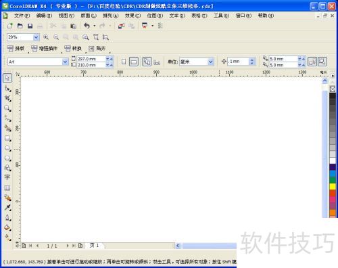Screen dimensions: 338x268
Task: Click the 转换 toolbar button
Action: coord(73,48)
